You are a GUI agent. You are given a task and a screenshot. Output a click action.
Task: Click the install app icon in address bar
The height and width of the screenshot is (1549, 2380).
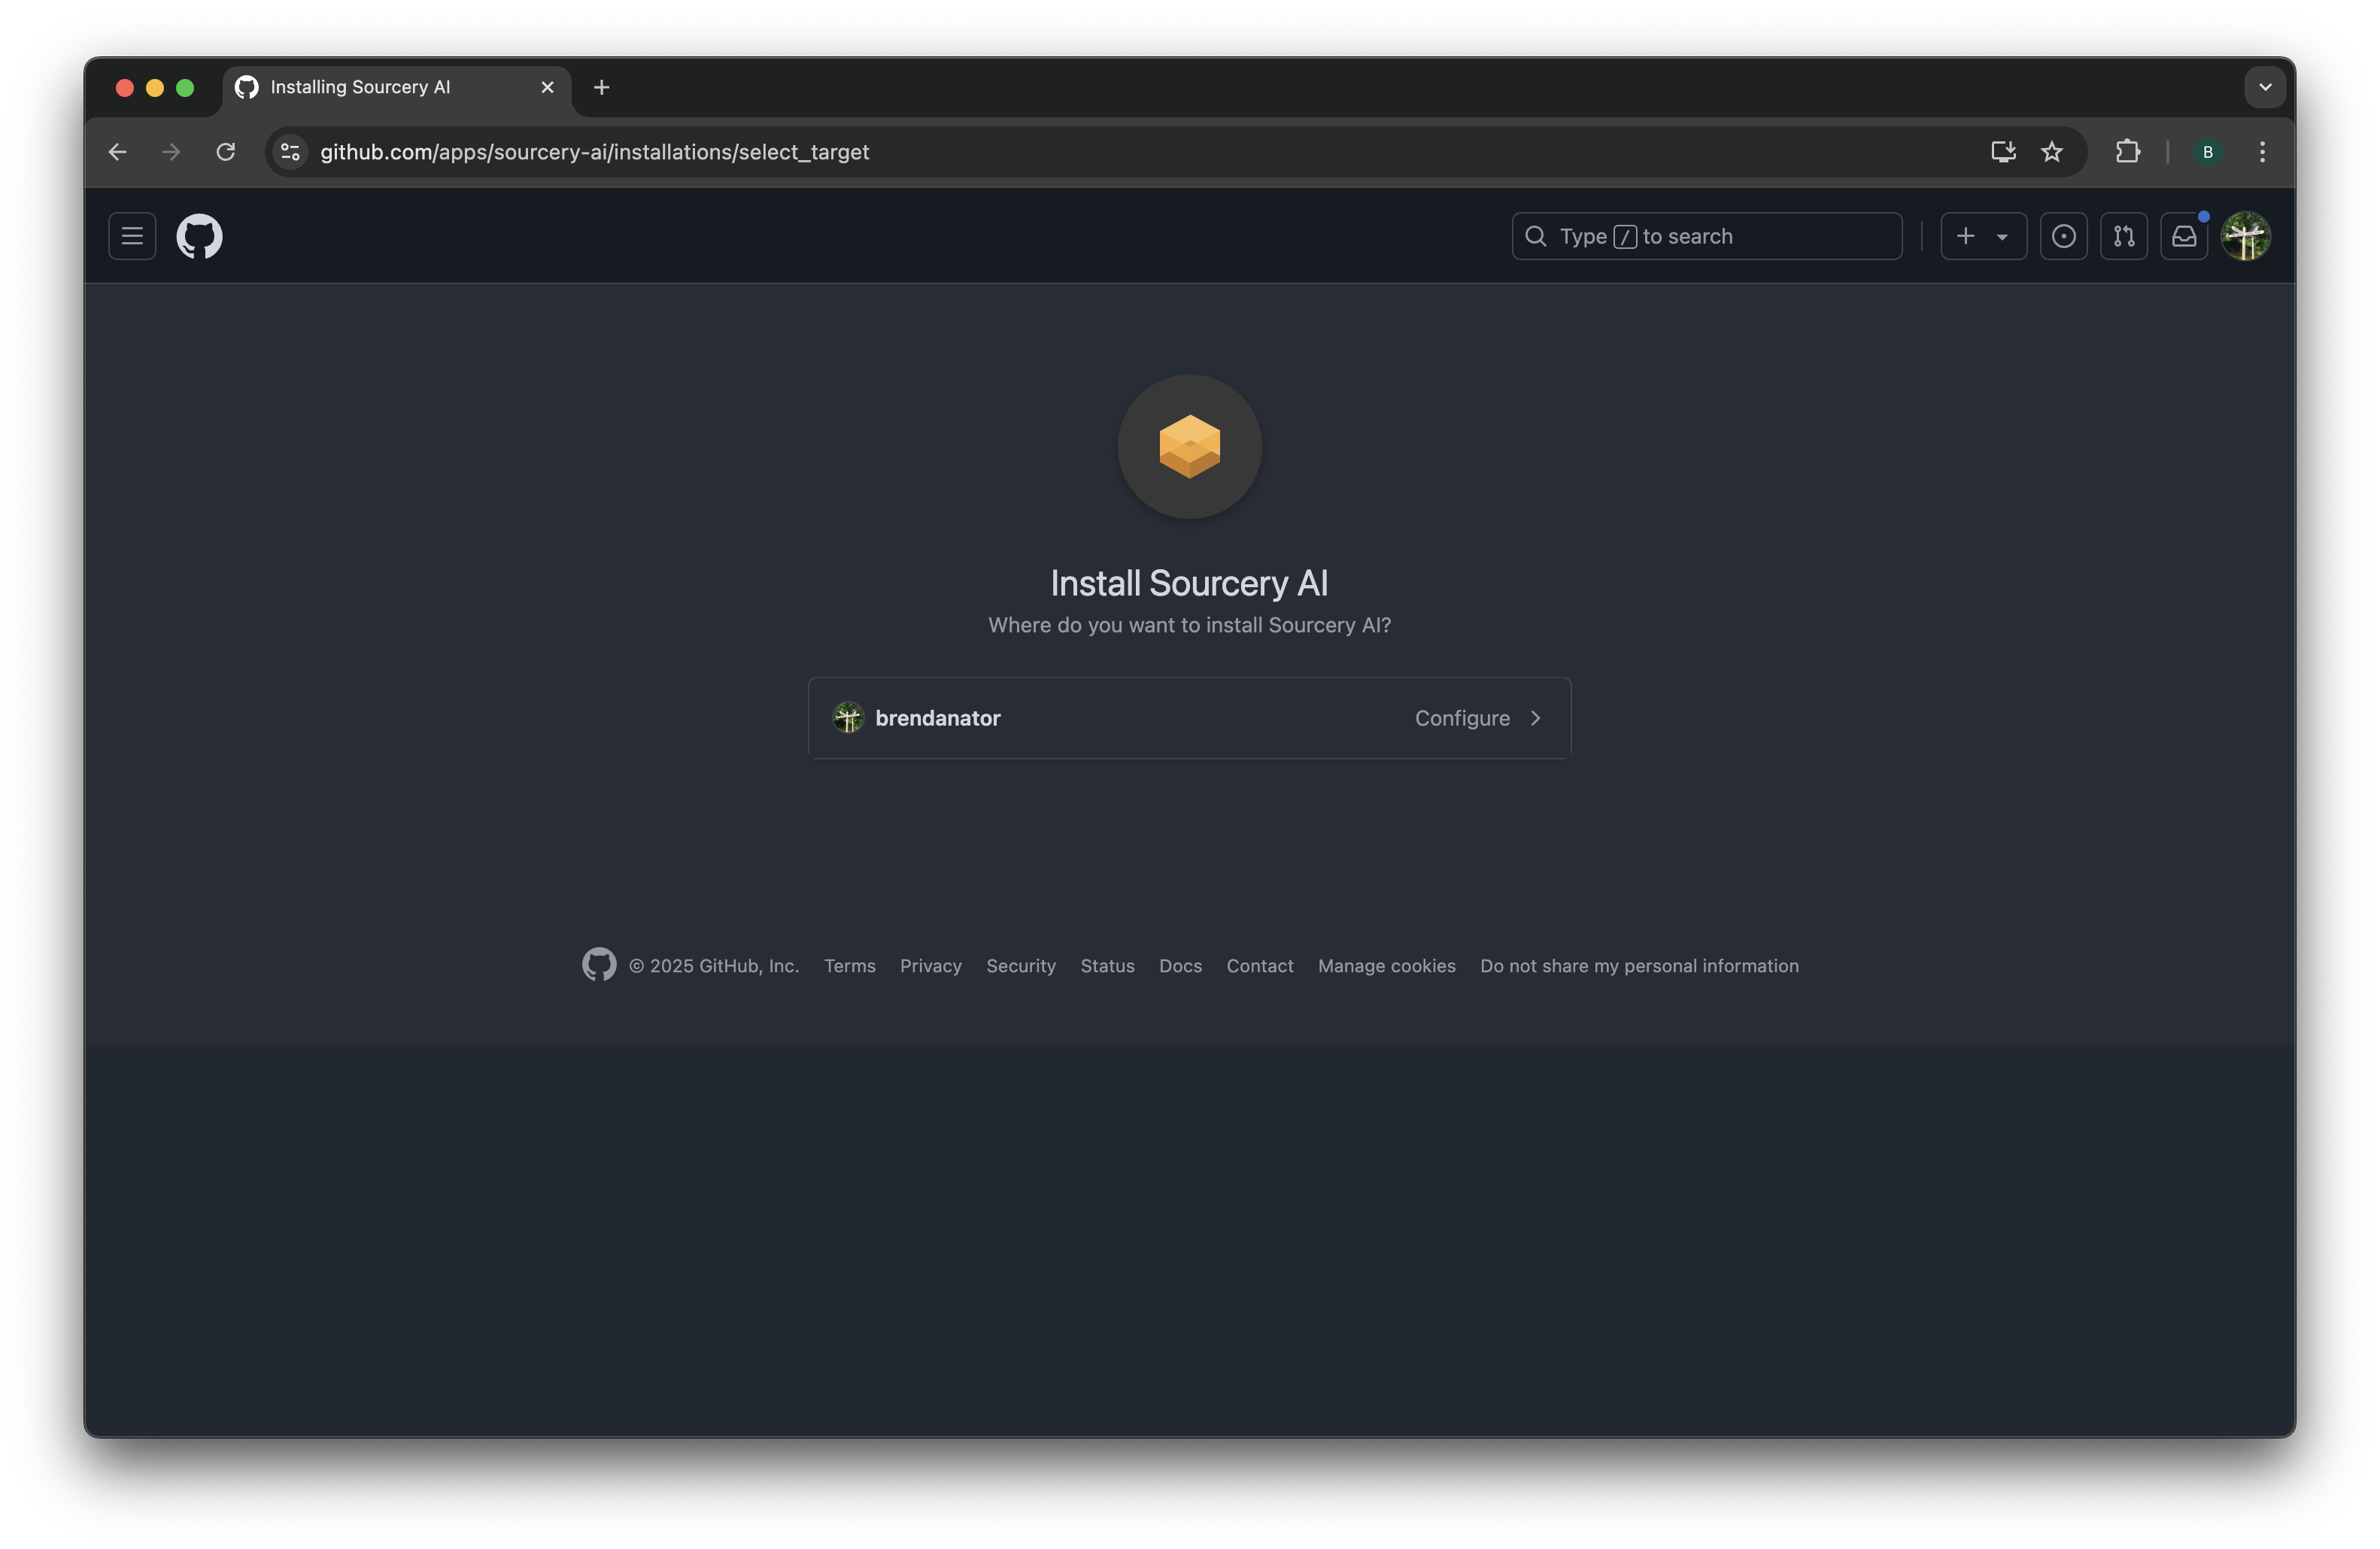click(x=2002, y=152)
